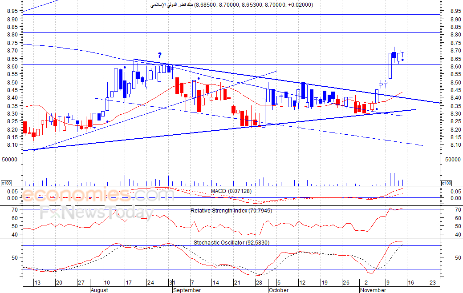Click 50 on right Stochastic axis
The height and width of the screenshot is (293, 463).
click(x=458, y=257)
